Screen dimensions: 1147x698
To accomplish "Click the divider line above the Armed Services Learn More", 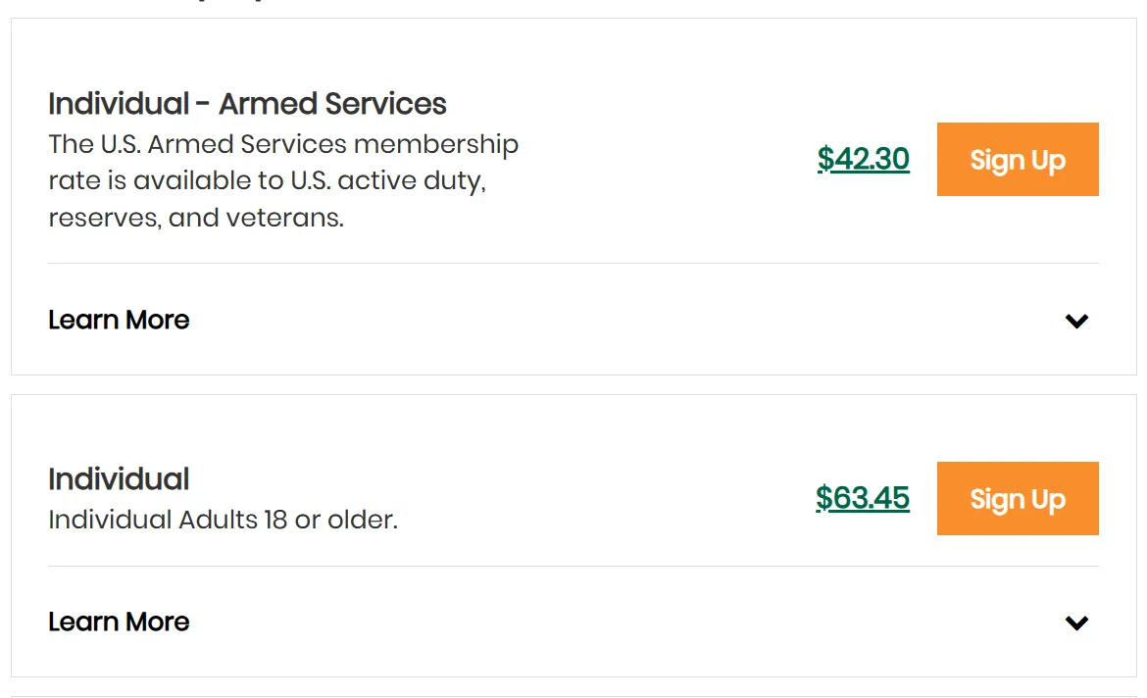I will coord(573,264).
